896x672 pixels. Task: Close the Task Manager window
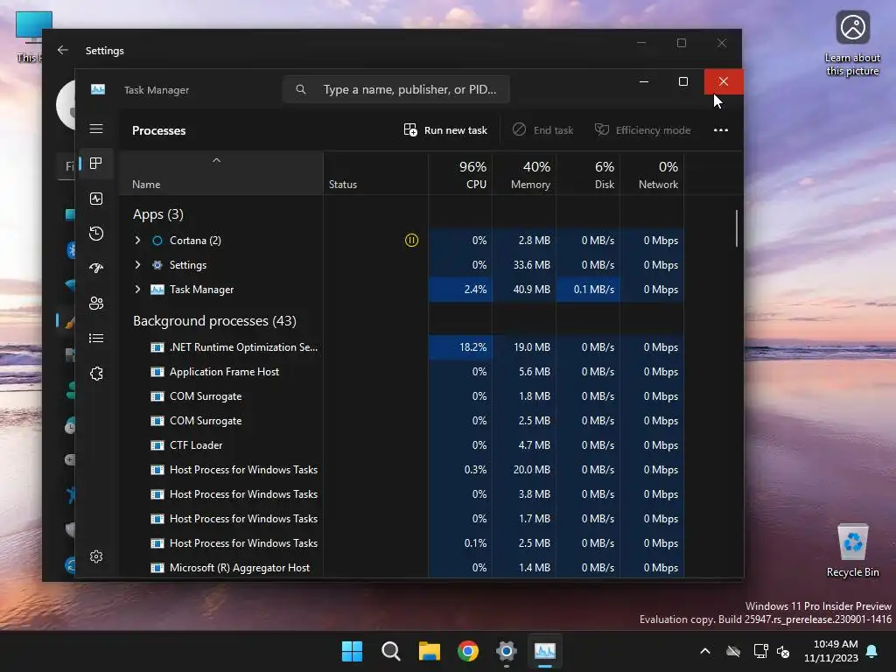coord(724,81)
